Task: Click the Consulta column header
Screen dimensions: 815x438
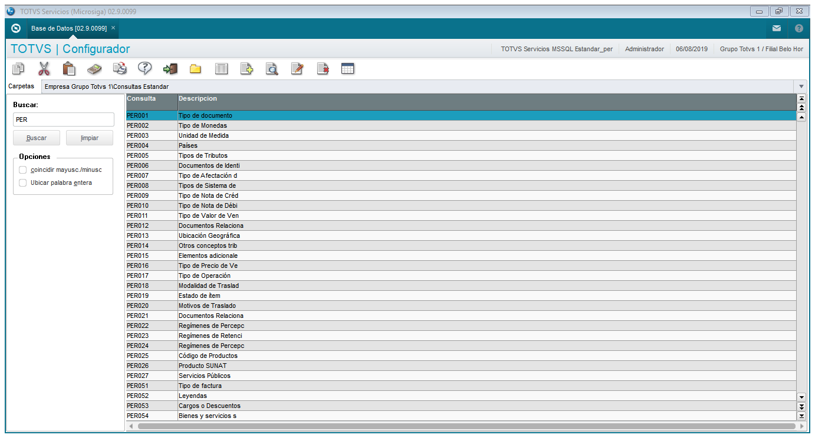Action: pos(152,101)
